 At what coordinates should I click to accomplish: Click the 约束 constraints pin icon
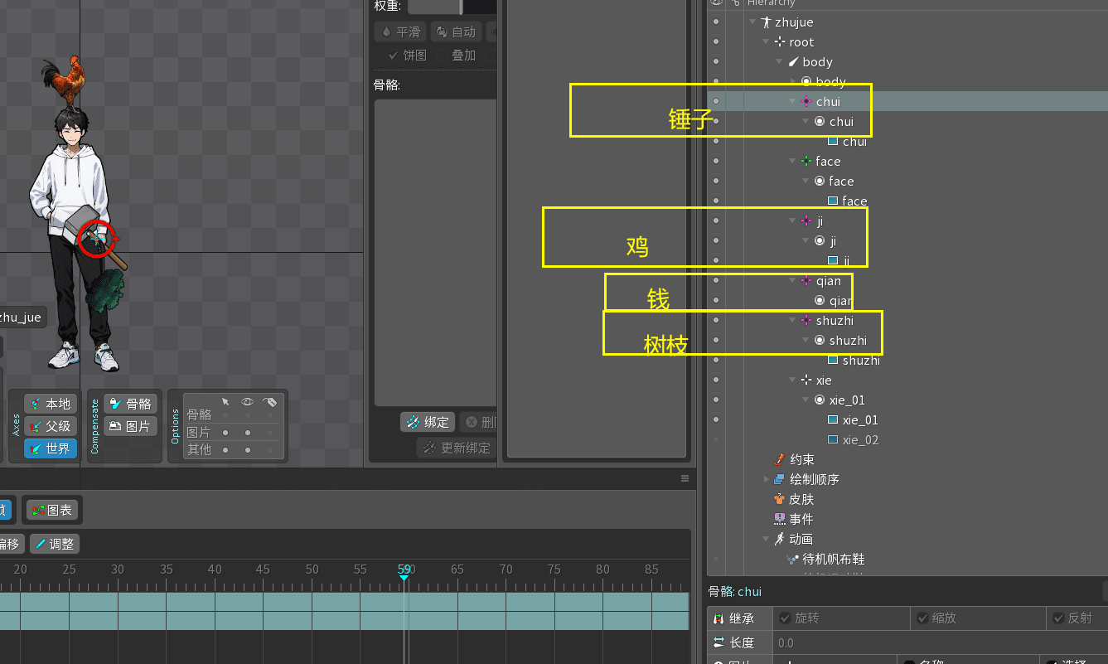click(x=779, y=459)
